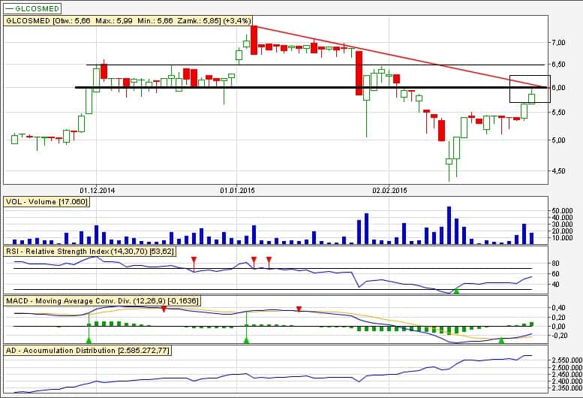
Task: Click the first red RSI overbought arrow
Action: click(194, 260)
